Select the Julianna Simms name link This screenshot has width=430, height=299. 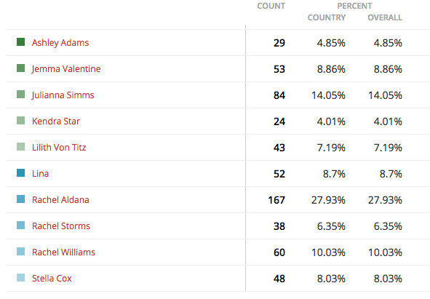tap(63, 95)
